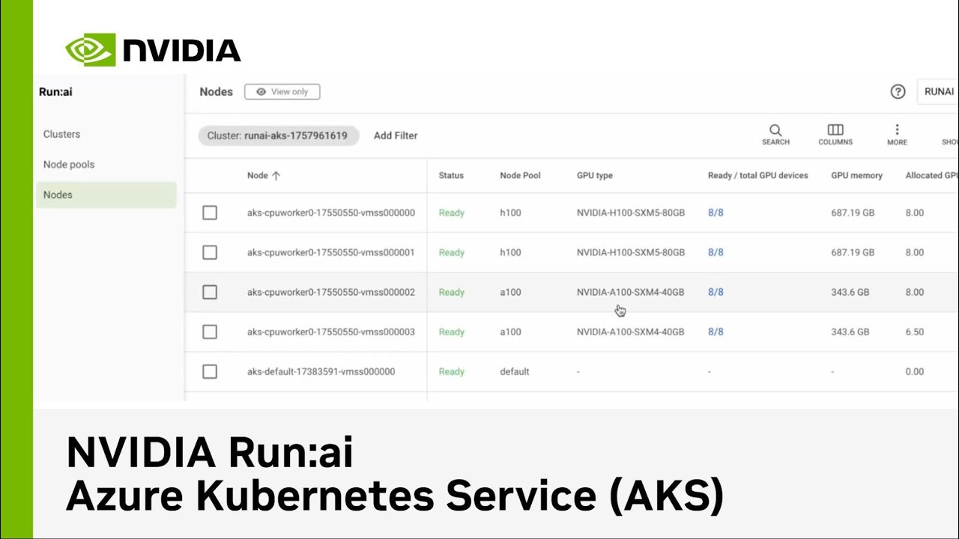Image resolution: width=959 pixels, height=539 pixels.
Task: Click Ready status of node vmss000003
Action: (452, 332)
